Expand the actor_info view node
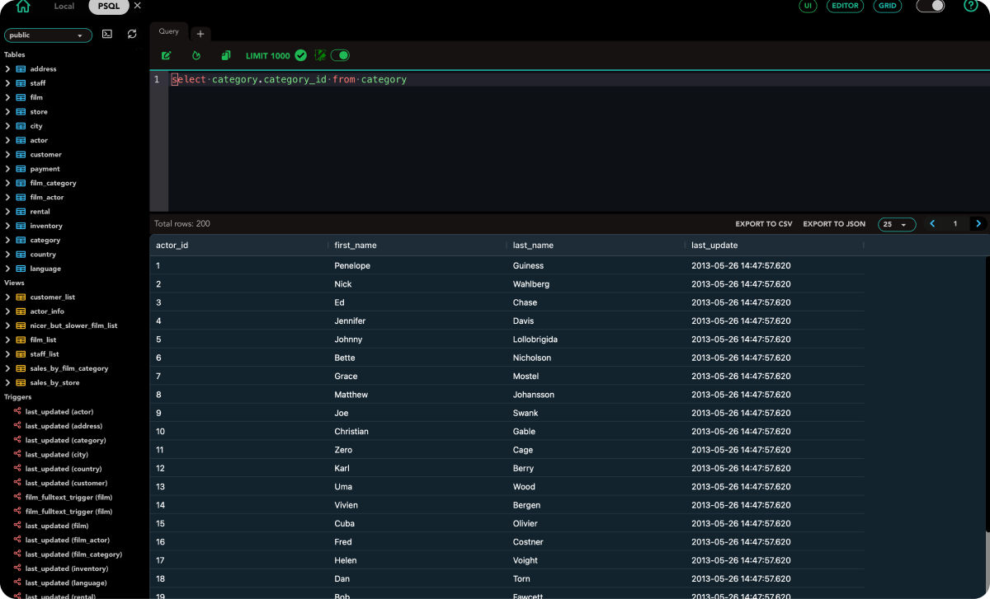This screenshot has width=990, height=599. [7, 311]
